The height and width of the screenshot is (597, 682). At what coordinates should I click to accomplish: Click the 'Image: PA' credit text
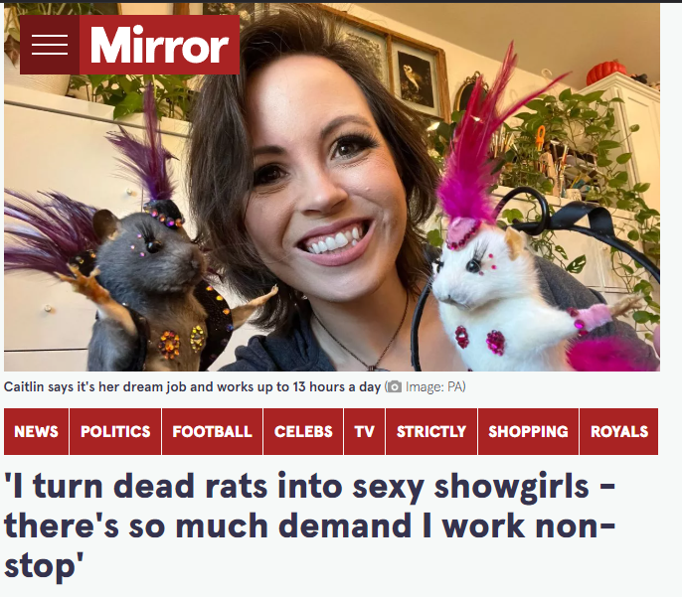pyautogui.click(x=435, y=386)
